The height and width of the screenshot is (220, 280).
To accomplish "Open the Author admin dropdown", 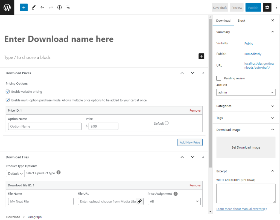I will point(246,92).
